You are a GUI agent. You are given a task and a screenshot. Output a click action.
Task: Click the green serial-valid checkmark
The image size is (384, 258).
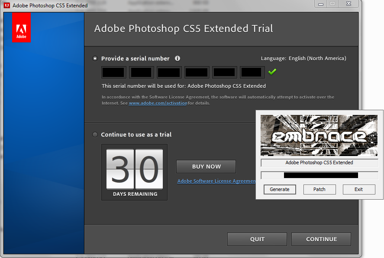272,72
